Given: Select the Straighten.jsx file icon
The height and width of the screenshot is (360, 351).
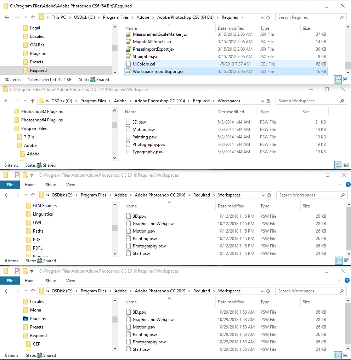Looking at the screenshot, I should pos(129,57).
